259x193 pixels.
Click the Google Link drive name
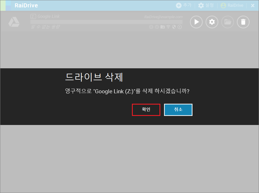coord(49,16)
